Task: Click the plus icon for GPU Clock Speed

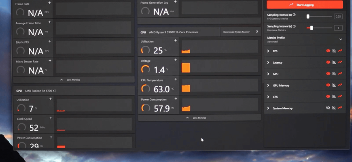Action: 51,118
